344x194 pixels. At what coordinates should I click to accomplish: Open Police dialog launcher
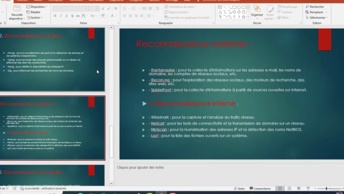click(118, 23)
